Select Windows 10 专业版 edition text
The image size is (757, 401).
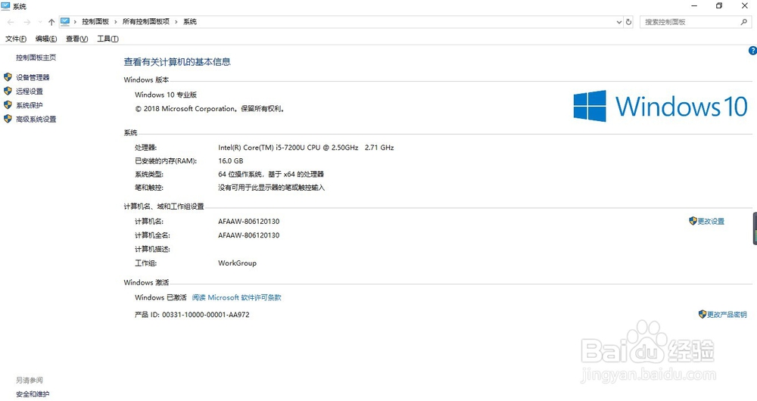tap(166, 95)
